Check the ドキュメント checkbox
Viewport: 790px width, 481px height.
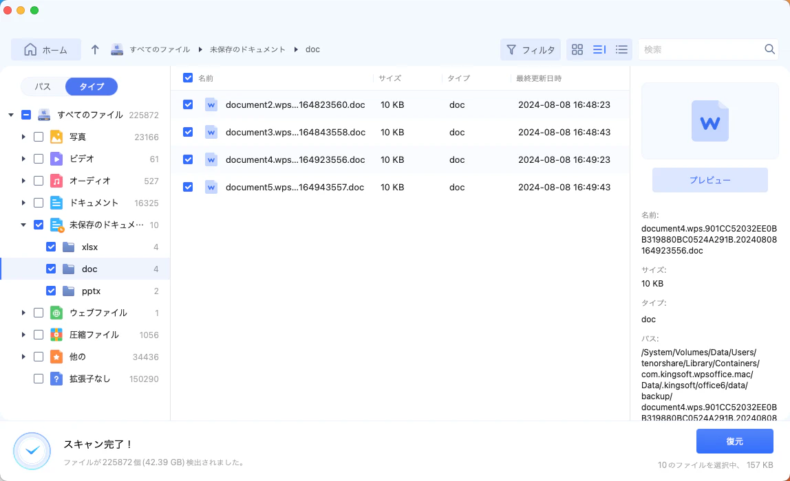pyautogui.click(x=39, y=203)
